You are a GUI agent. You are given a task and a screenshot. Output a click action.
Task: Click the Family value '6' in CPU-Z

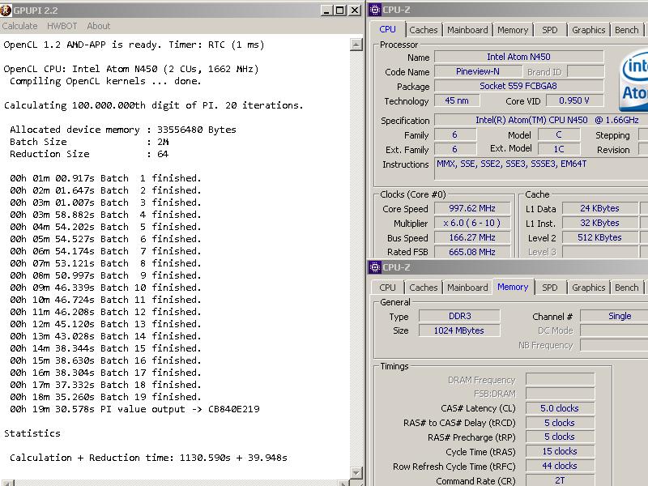click(455, 134)
